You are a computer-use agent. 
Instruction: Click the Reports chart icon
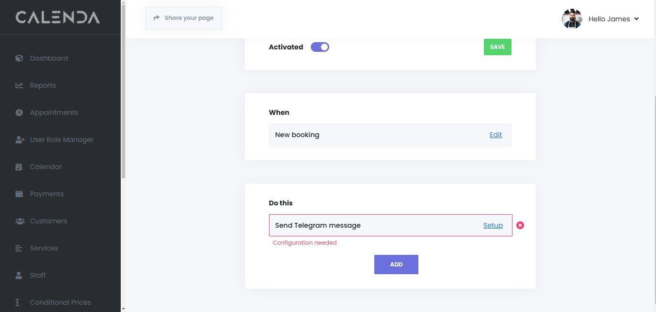click(19, 85)
